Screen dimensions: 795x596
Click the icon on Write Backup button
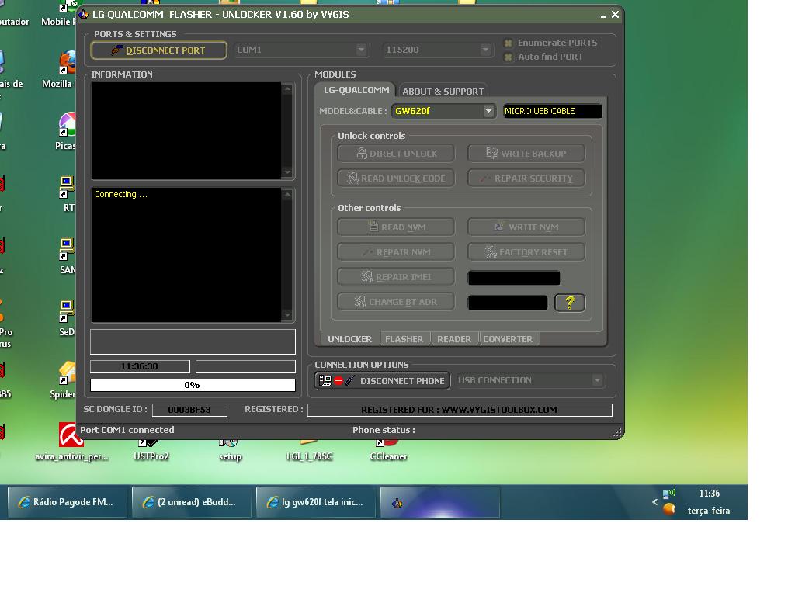click(x=491, y=153)
